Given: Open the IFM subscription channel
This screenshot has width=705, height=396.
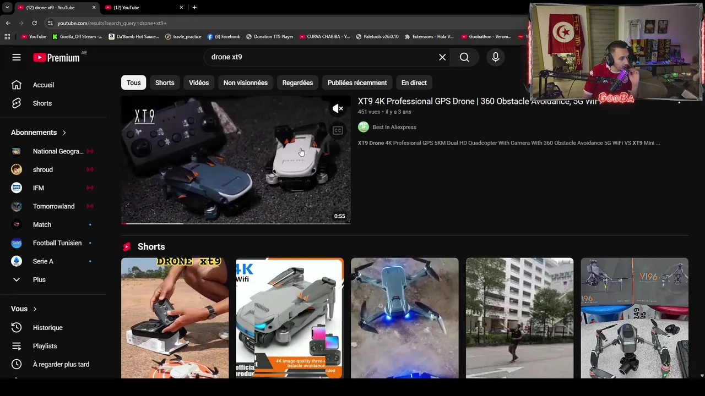Looking at the screenshot, I should click(53, 188).
